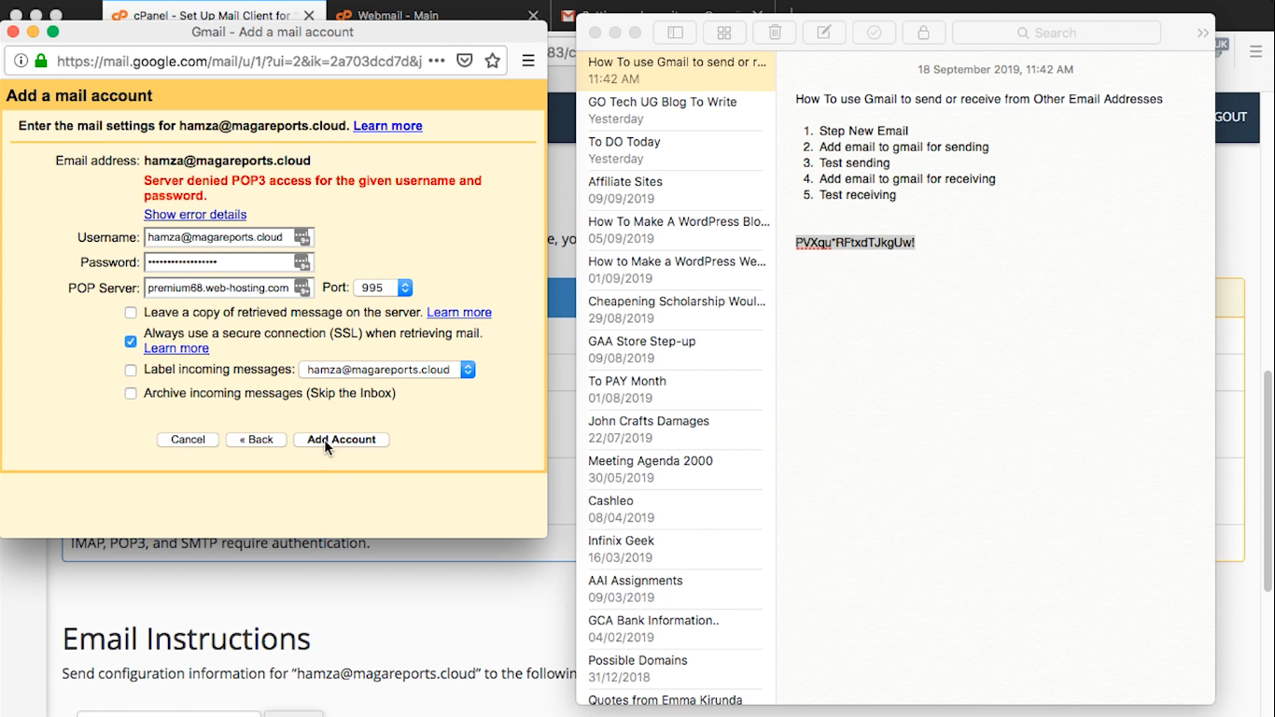Click the POP Server input field
1275x717 pixels.
click(229, 288)
